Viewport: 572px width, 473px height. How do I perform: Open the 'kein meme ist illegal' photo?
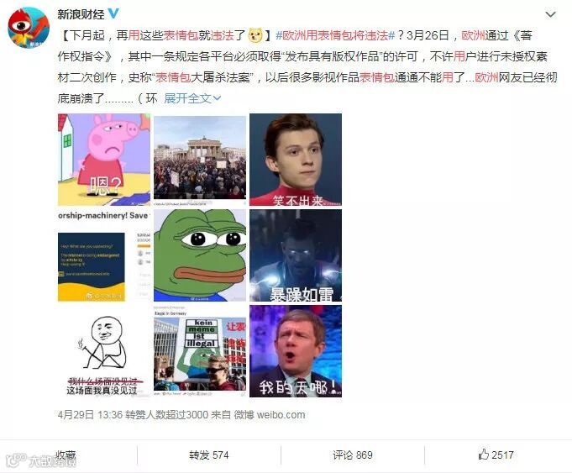point(200,351)
